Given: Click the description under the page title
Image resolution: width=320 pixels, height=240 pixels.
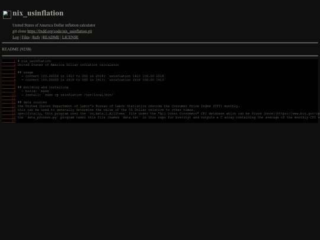Looking at the screenshot, I should (x=54, y=25).
